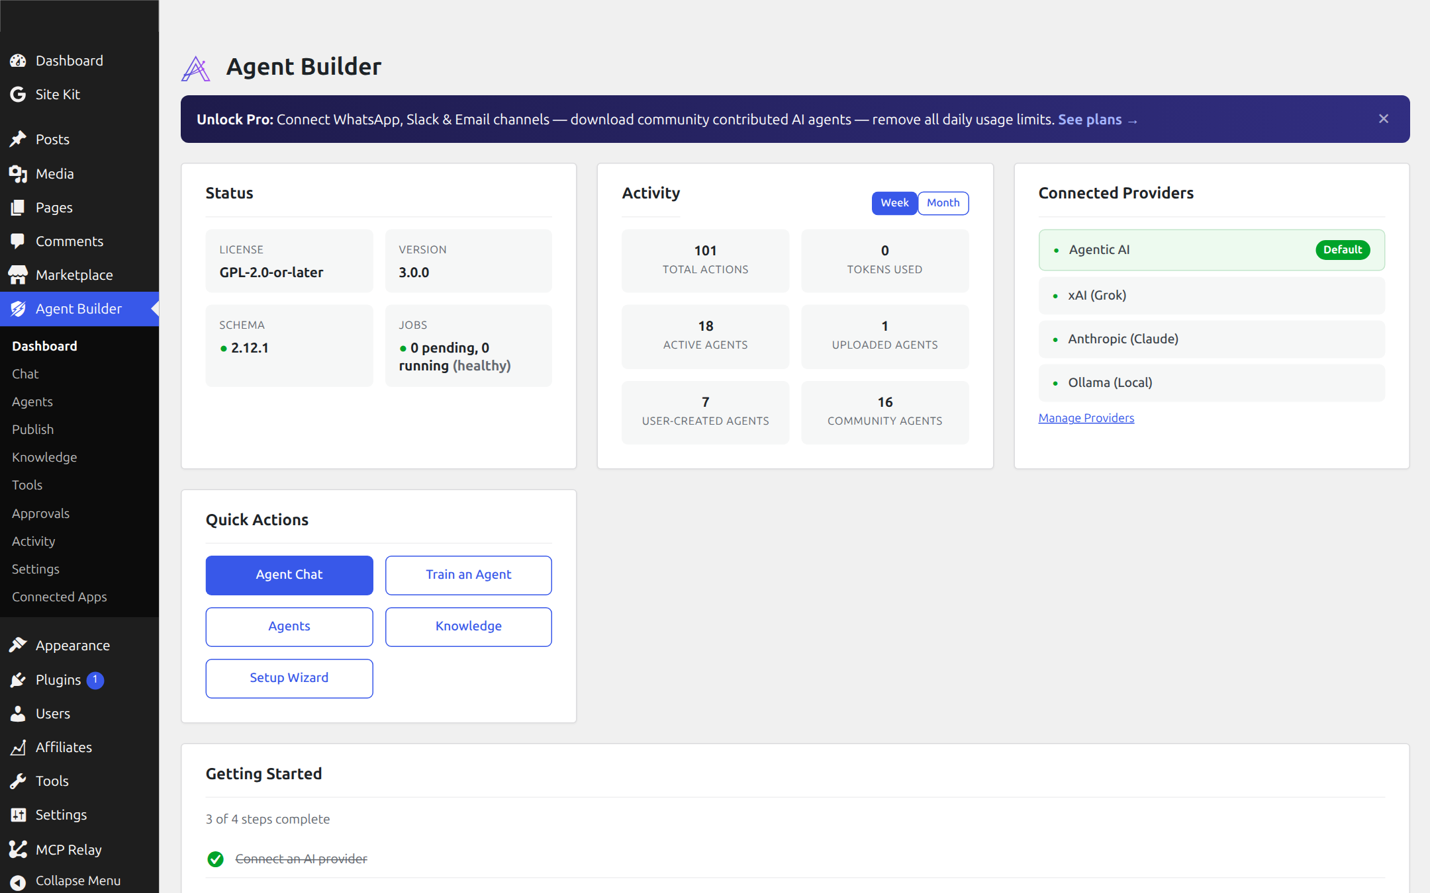
Task: Click the Schema version 2.12.1
Action: (x=249, y=348)
